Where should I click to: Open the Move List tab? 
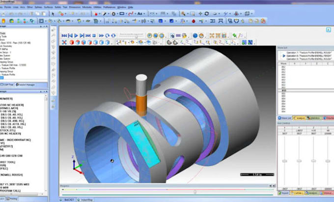click(284, 118)
